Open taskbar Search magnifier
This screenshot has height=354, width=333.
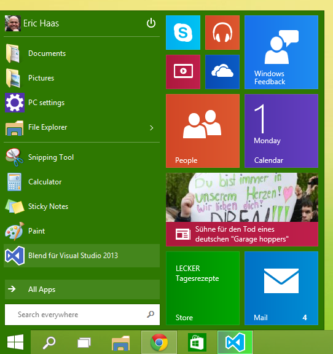(x=49, y=343)
